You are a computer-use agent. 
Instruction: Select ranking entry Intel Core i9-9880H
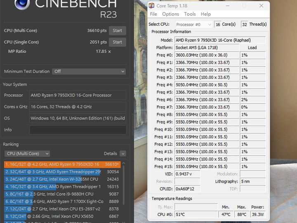click(62, 194)
